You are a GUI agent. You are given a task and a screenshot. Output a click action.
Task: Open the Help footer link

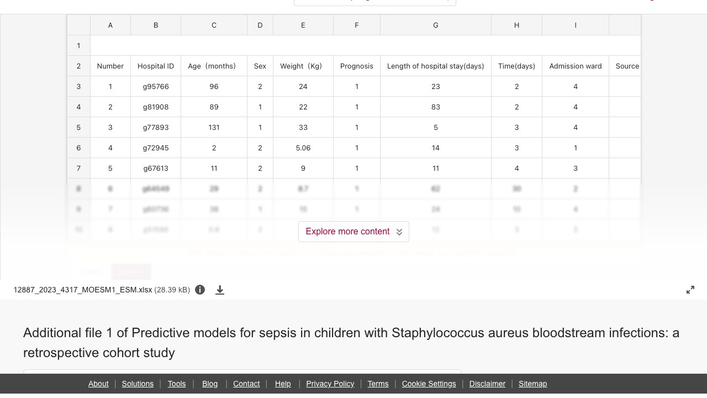click(283, 384)
